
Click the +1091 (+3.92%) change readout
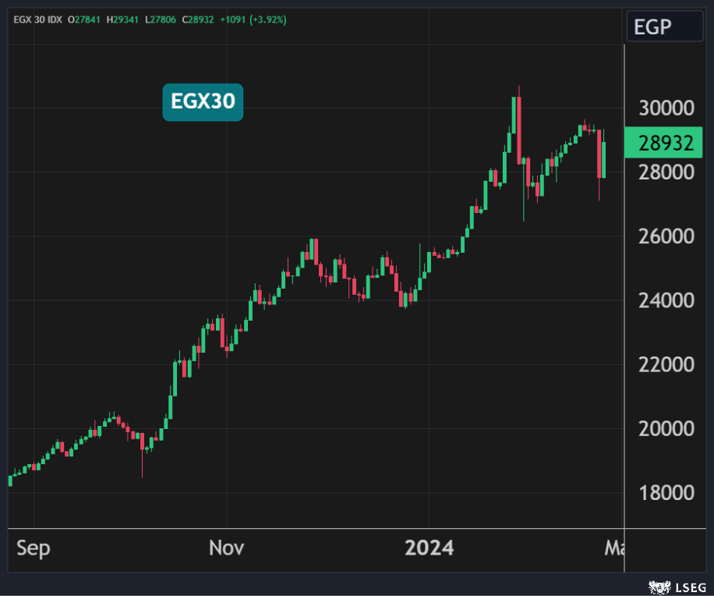click(255, 19)
